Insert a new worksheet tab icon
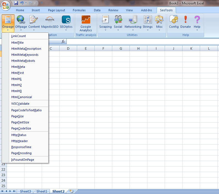The width and height of the screenshot is (219, 194). (72, 191)
